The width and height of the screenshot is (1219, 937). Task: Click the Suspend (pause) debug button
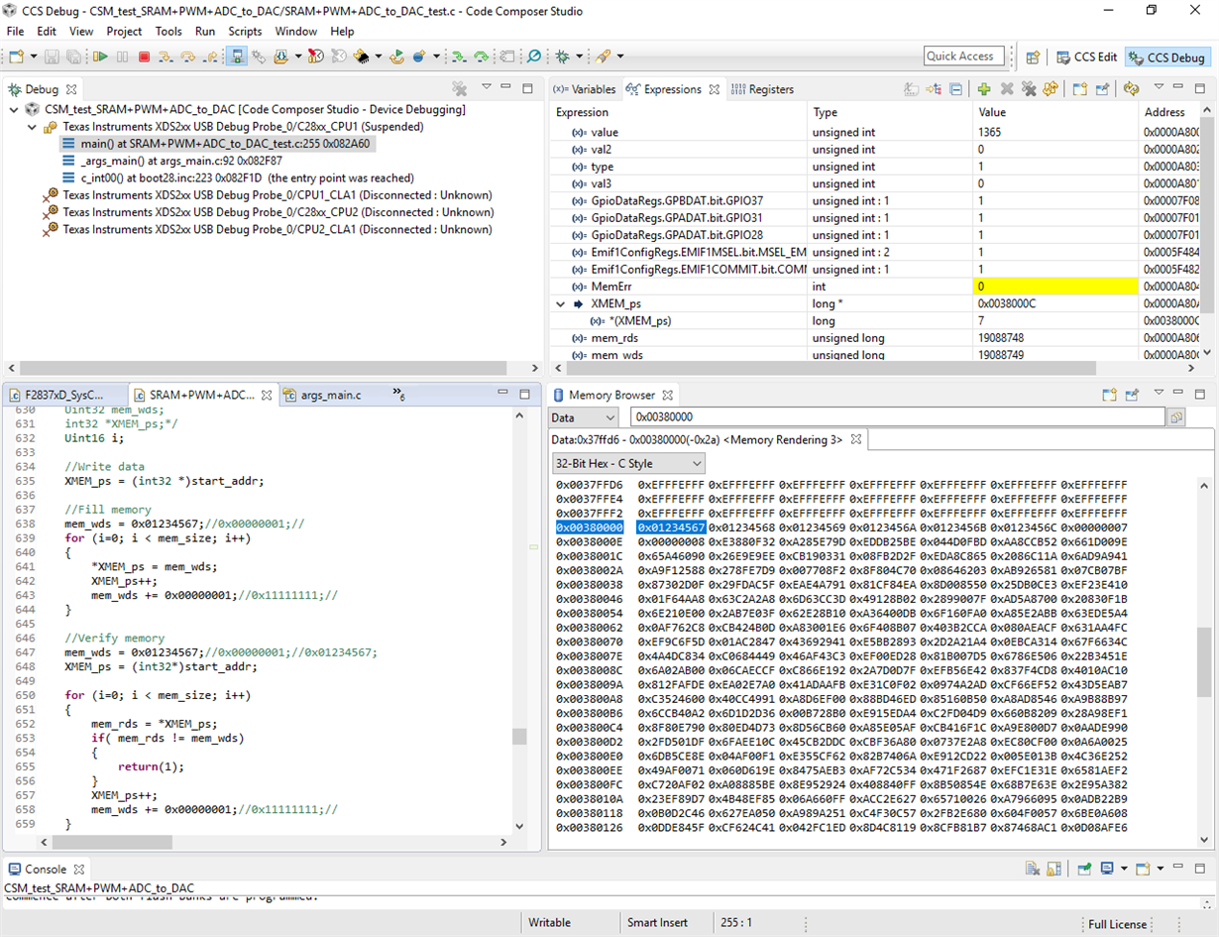click(123, 57)
